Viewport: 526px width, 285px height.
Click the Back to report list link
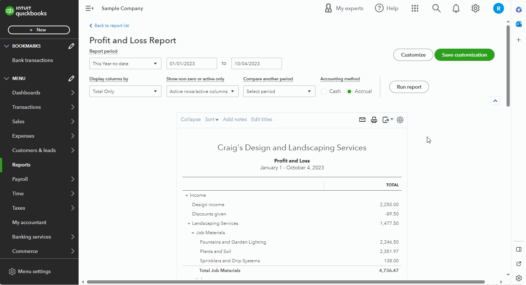pos(109,26)
